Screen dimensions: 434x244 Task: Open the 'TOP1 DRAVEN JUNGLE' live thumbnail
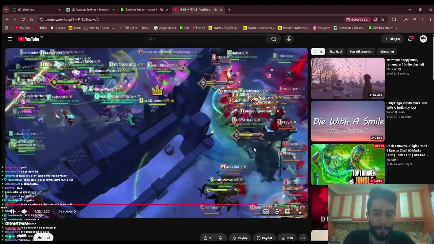(348, 164)
